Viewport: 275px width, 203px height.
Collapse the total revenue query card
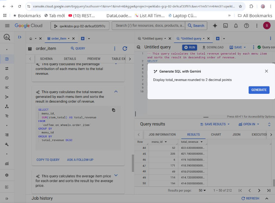pos(116,91)
